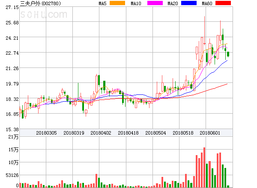Click the 20180504 date label
This screenshot has height=188, width=257.
[155, 133]
